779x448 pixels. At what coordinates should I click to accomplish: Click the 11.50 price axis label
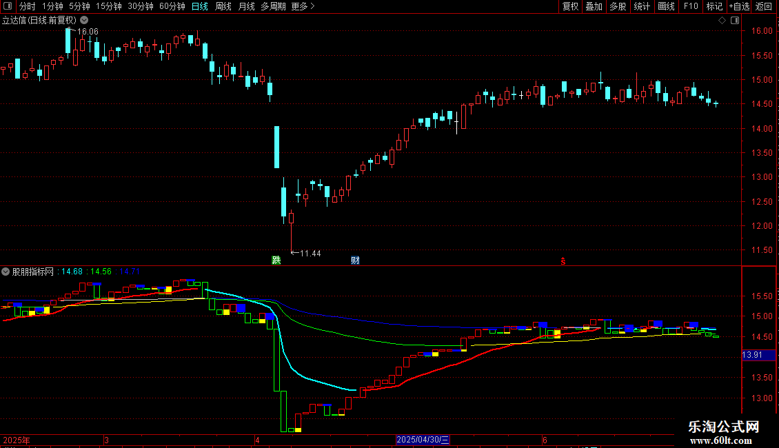(x=762, y=250)
